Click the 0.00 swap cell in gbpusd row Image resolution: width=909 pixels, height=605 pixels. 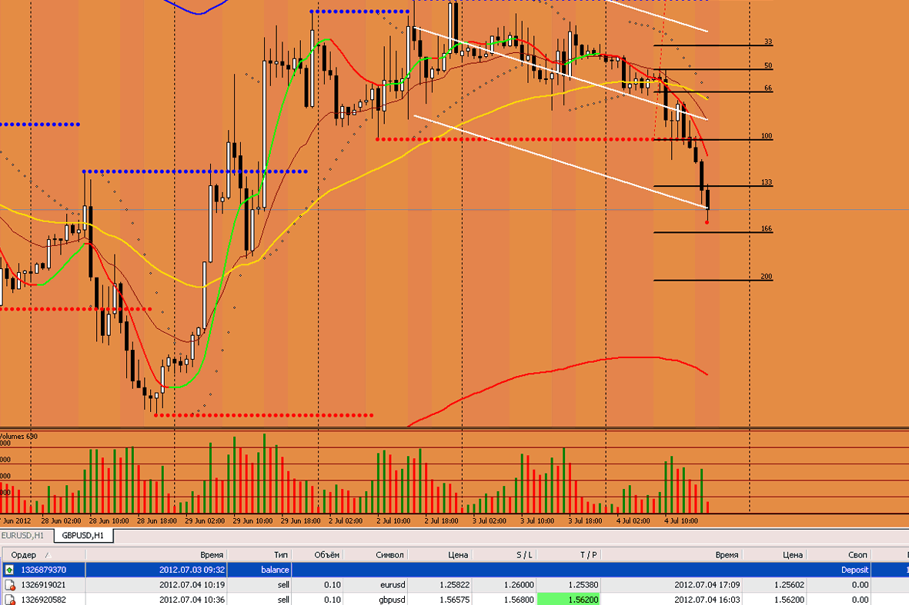tap(861, 600)
